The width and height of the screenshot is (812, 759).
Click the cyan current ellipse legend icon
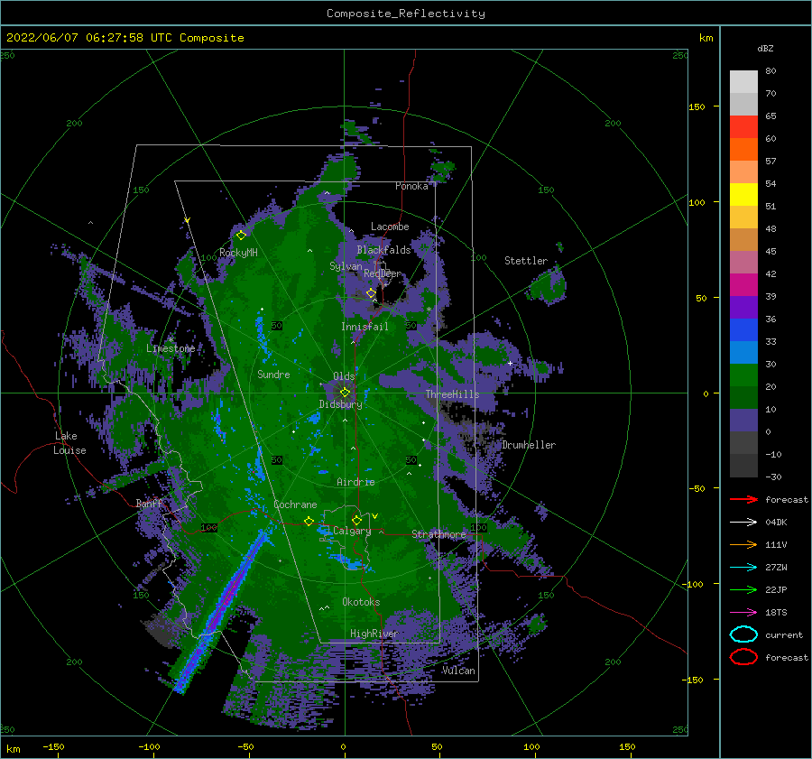743,634
